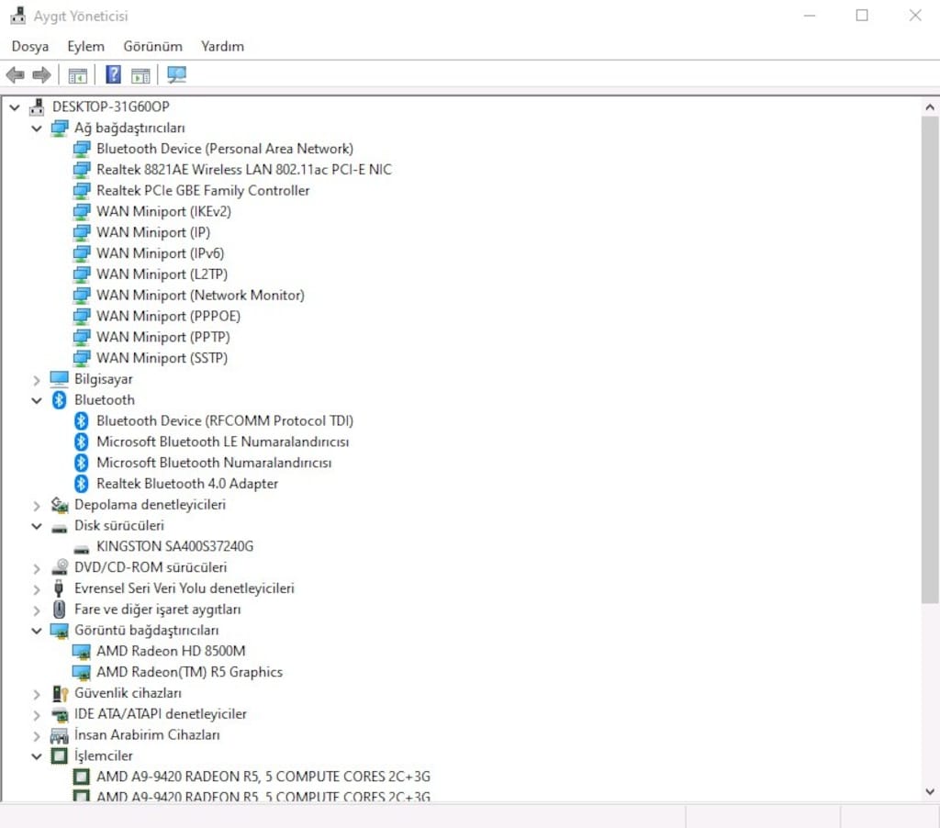Select Bluetooth Device (RFCOMM Protocol TDI)
The image size is (940, 828).
click(x=225, y=421)
